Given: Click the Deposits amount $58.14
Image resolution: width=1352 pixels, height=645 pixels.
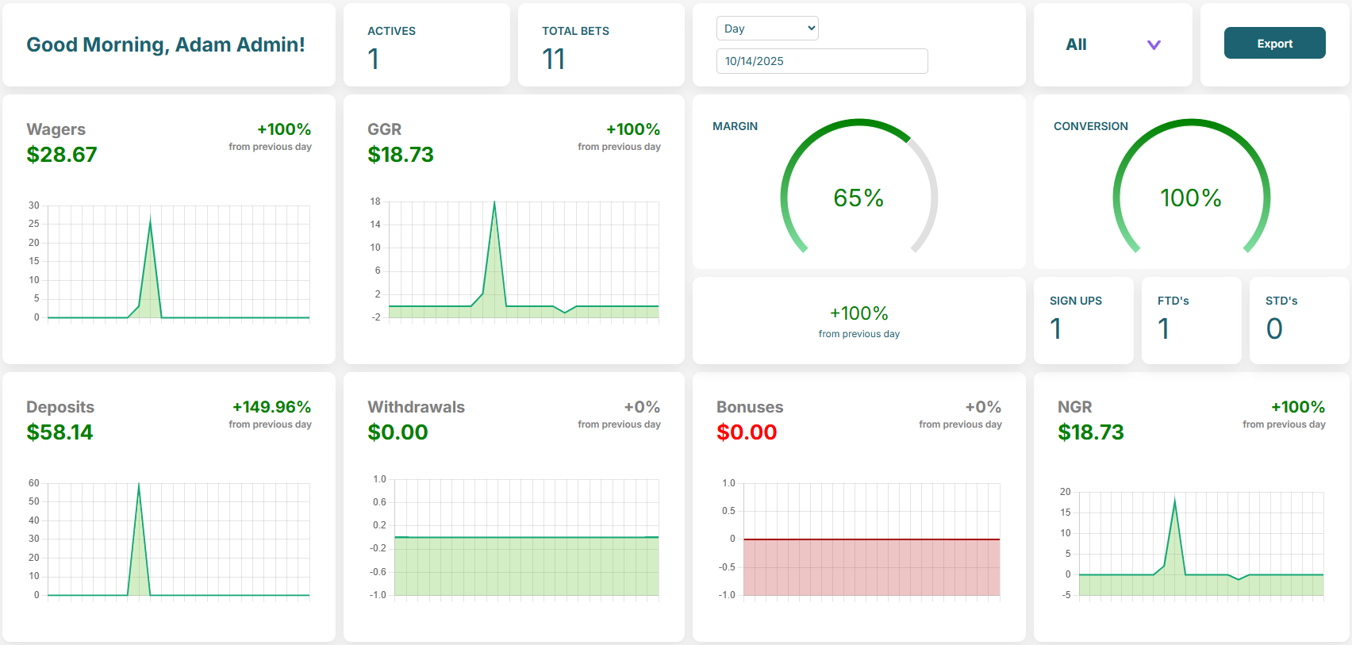Looking at the screenshot, I should 60,432.
